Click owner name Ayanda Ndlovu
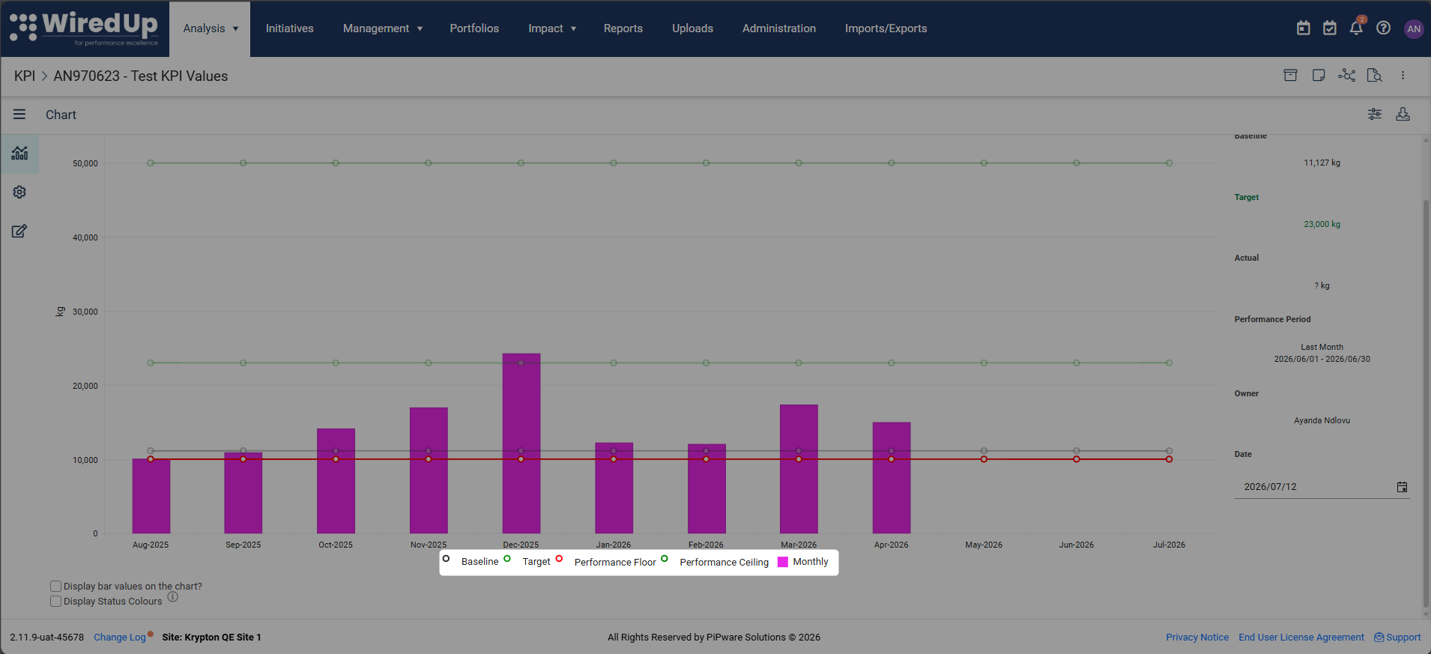The width and height of the screenshot is (1431, 654). point(1322,420)
